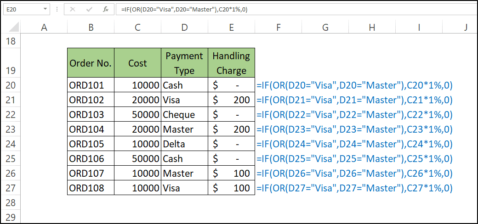Select cell containing ORD102
Image resolution: width=478 pixels, height=224 pixels.
(x=91, y=100)
